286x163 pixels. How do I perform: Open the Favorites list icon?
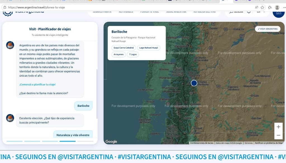pos(270,8)
